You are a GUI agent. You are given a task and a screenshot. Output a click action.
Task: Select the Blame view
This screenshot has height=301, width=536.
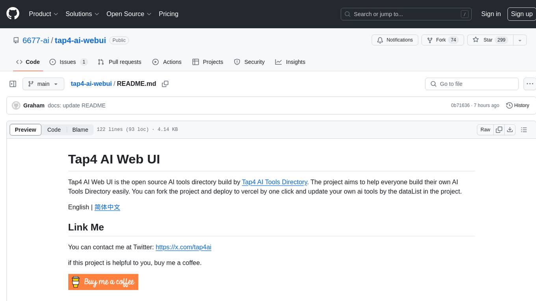[x=80, y=130]
